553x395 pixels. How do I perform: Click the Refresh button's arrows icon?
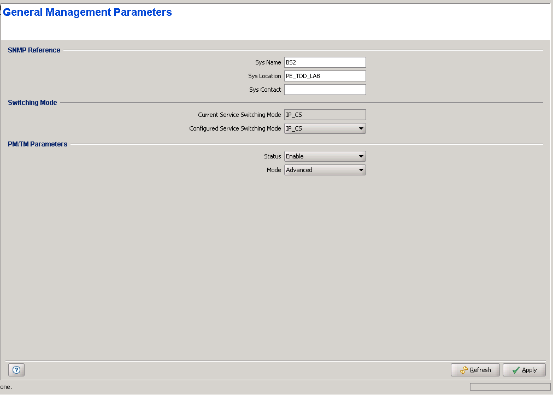[463, 370]
